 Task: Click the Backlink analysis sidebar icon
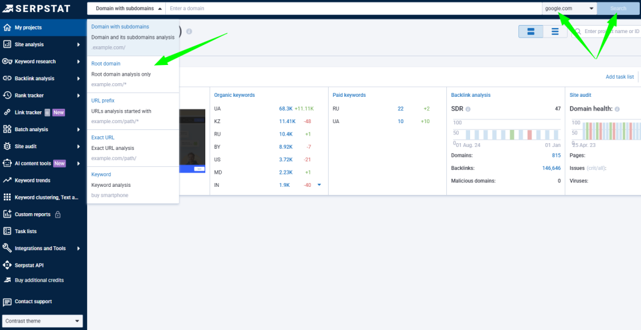point(8,78)
